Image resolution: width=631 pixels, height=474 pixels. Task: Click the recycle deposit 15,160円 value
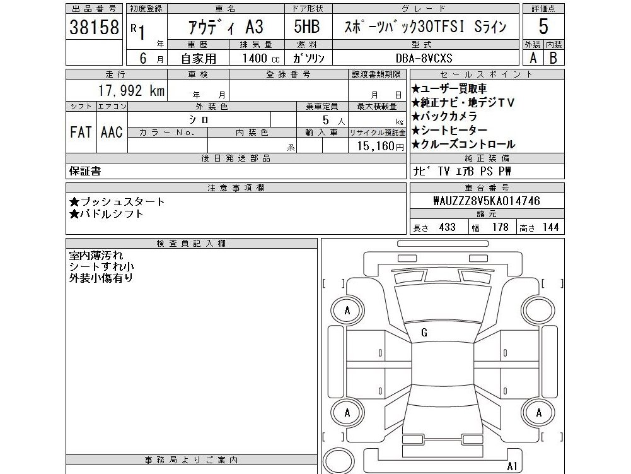tap(380, 146)
